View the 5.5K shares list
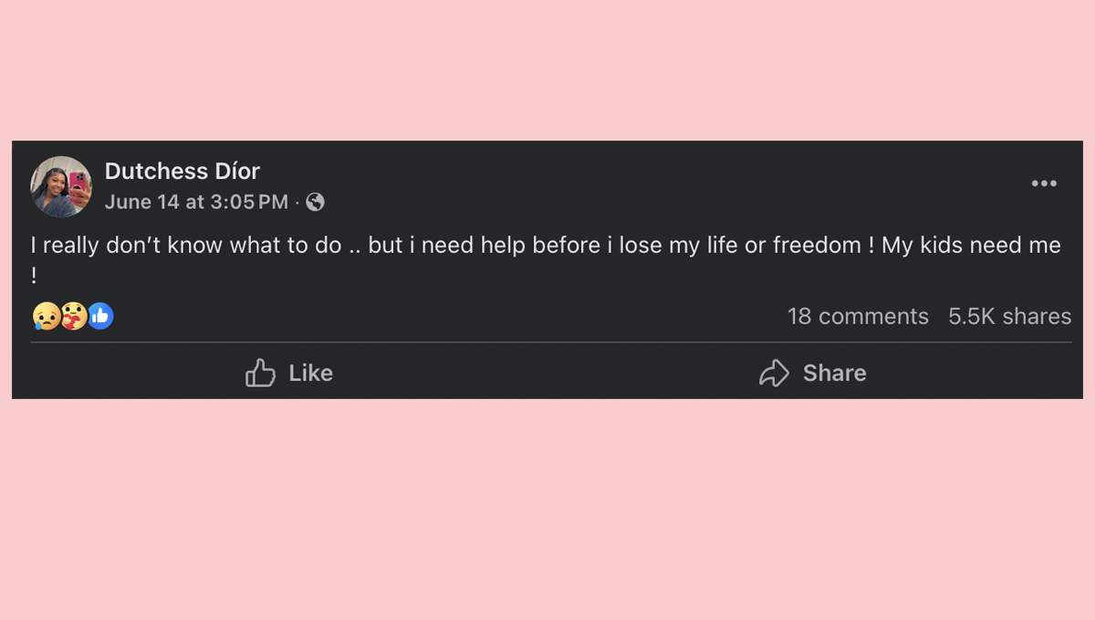1095x620 pixels. click(x=1010, y=317)
